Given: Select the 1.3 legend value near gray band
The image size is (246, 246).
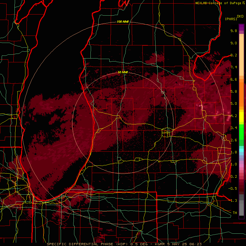Looking at the screenshot, I should (x=234, y=201).
